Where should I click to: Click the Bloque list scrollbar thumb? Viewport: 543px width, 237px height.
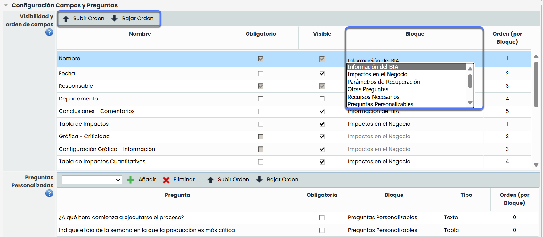click(470, 81)
